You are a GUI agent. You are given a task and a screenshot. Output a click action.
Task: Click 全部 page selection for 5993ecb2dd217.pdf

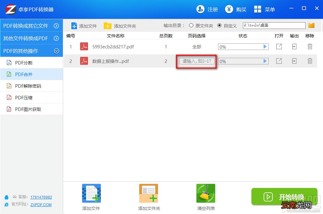197,47
